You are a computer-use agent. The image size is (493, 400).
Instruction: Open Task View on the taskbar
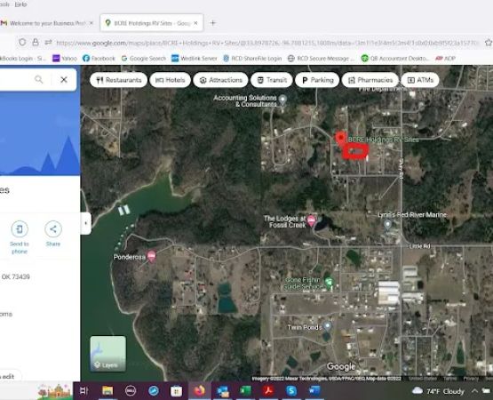[84, 391]
